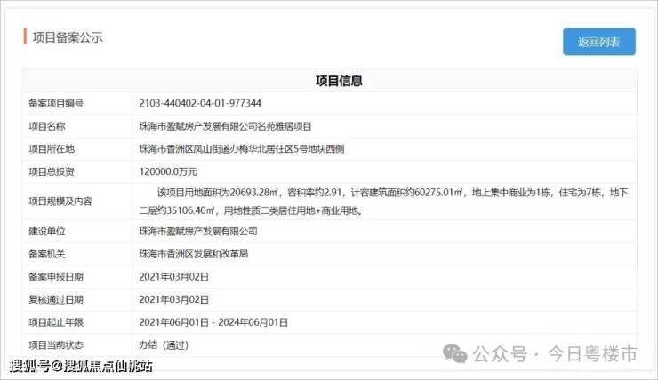Select status value 办结（通过）
The width and height of the screenshot is (658, 380).
[164, 345]
